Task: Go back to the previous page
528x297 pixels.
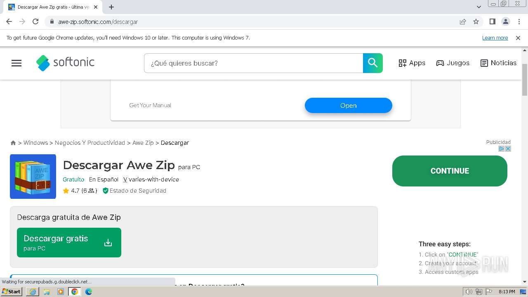Action: pyautogui.click(x=9, y=21)
